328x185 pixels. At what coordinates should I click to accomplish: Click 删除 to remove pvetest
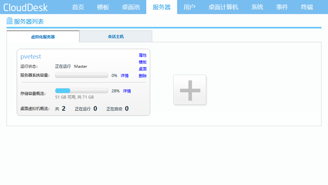143,76
